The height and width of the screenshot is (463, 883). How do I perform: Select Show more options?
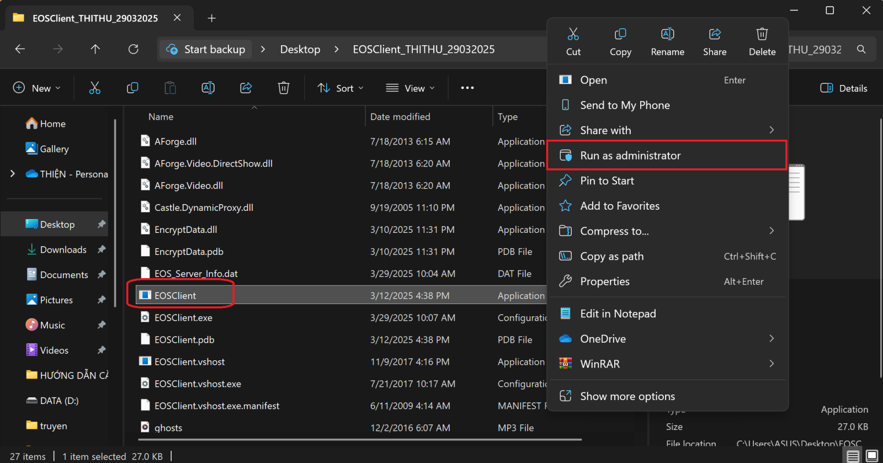[667, 396]
